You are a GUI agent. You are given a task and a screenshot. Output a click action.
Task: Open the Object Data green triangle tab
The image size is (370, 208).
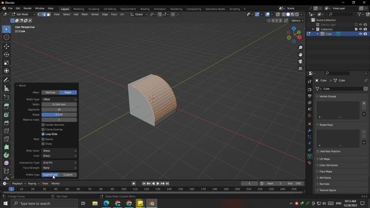coord(310,156)
